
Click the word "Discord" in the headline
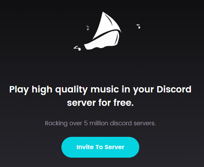coord(174,89)
